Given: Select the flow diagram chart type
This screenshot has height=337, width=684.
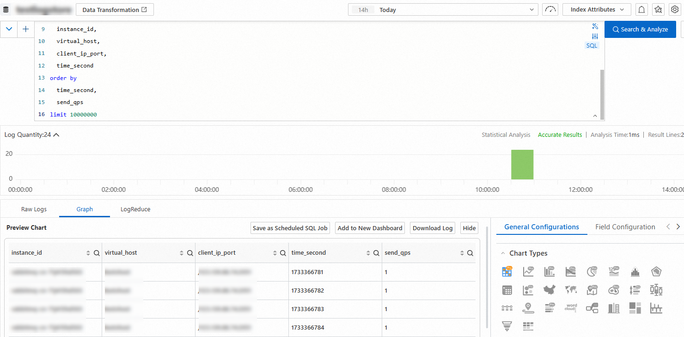Looking at the screenshot, I should coord(592,308).
